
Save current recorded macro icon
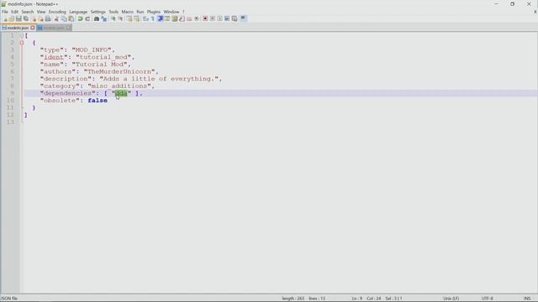(235, 18)
